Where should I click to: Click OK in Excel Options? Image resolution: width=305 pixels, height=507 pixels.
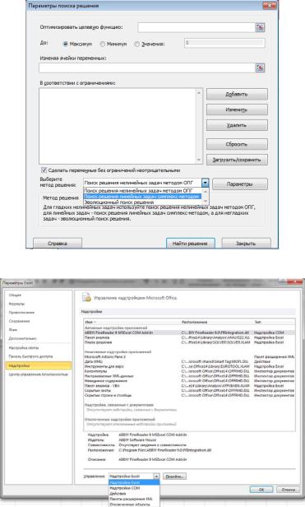coord(261,490)
